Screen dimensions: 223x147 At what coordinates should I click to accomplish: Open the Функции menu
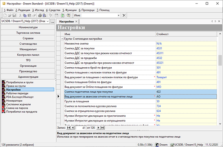point(70,10)
